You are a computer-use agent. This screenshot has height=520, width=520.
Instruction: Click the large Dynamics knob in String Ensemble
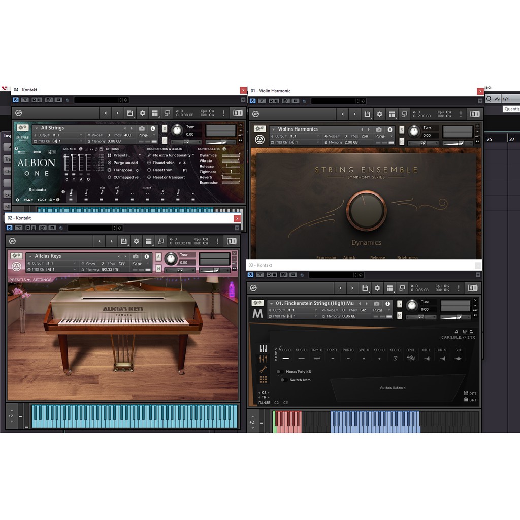tap(366, 211)
